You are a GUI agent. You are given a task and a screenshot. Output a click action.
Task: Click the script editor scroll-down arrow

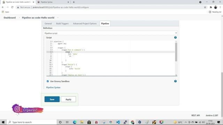click(x=176, y=75)
